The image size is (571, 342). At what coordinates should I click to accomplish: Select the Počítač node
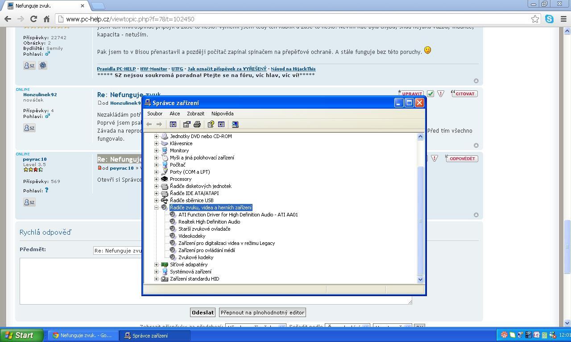click(x=178, y=165)
